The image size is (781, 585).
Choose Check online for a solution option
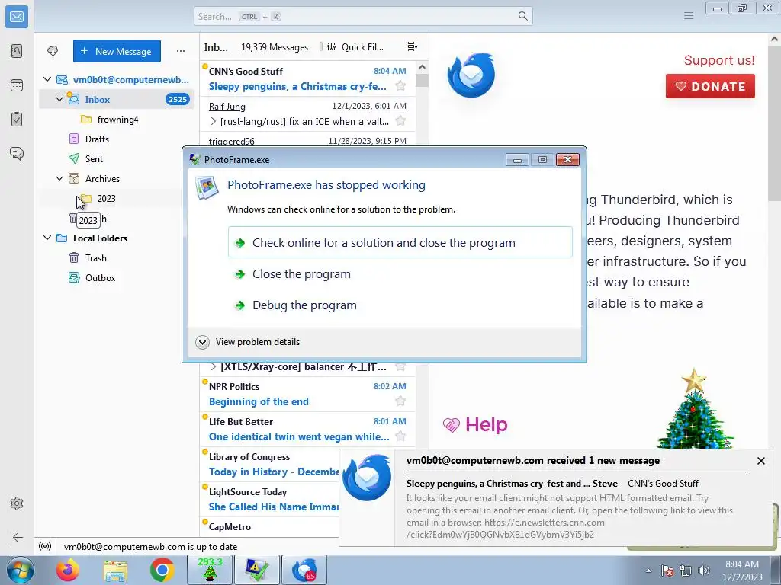click(400, 242)
